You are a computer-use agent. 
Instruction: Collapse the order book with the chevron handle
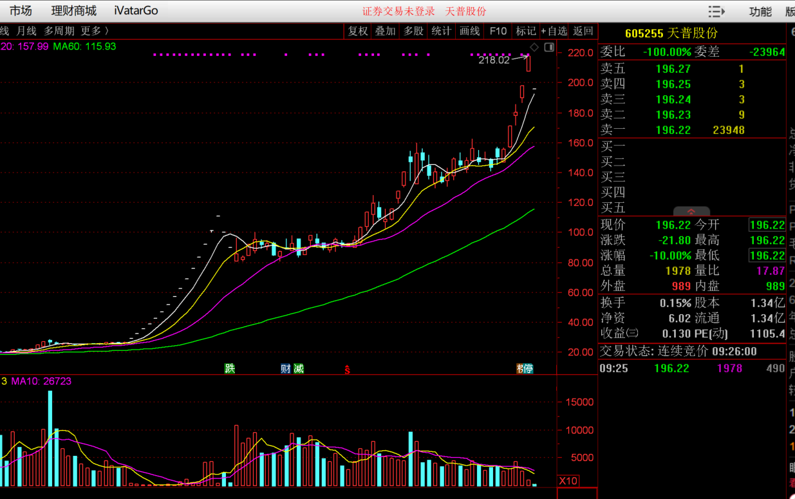(x=691, y=211)
